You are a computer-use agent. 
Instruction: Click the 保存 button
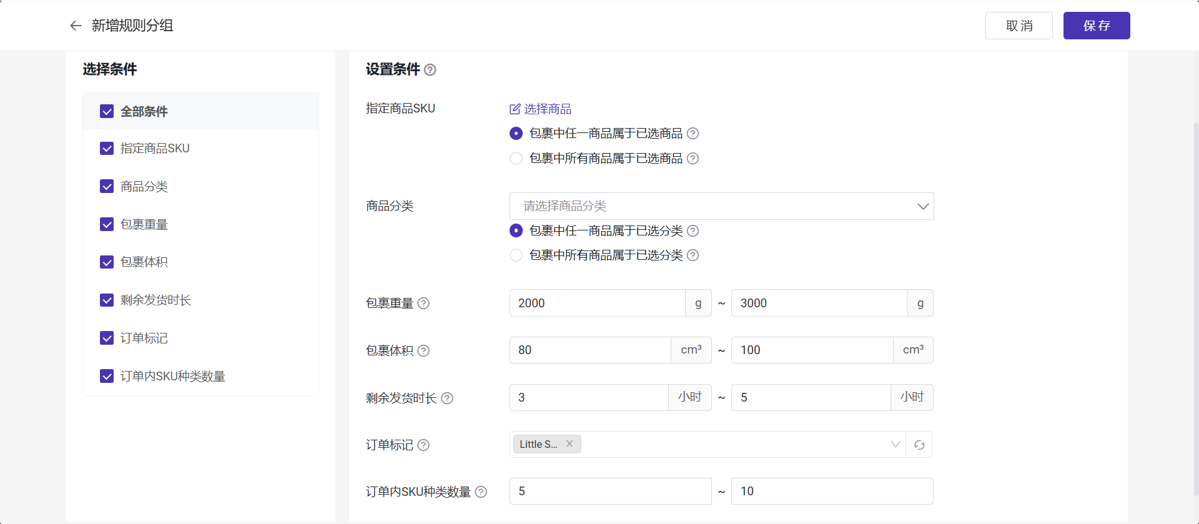[x=1096, y=26]
